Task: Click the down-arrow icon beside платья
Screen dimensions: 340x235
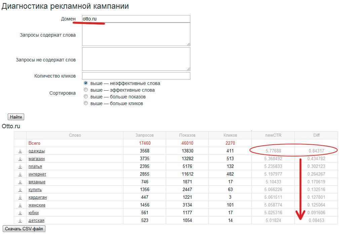Action: point(20,167)
